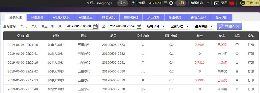The image size is (260, 93).
Task: Open the AG捕鱼王 tab
Action: click(86, 17)
